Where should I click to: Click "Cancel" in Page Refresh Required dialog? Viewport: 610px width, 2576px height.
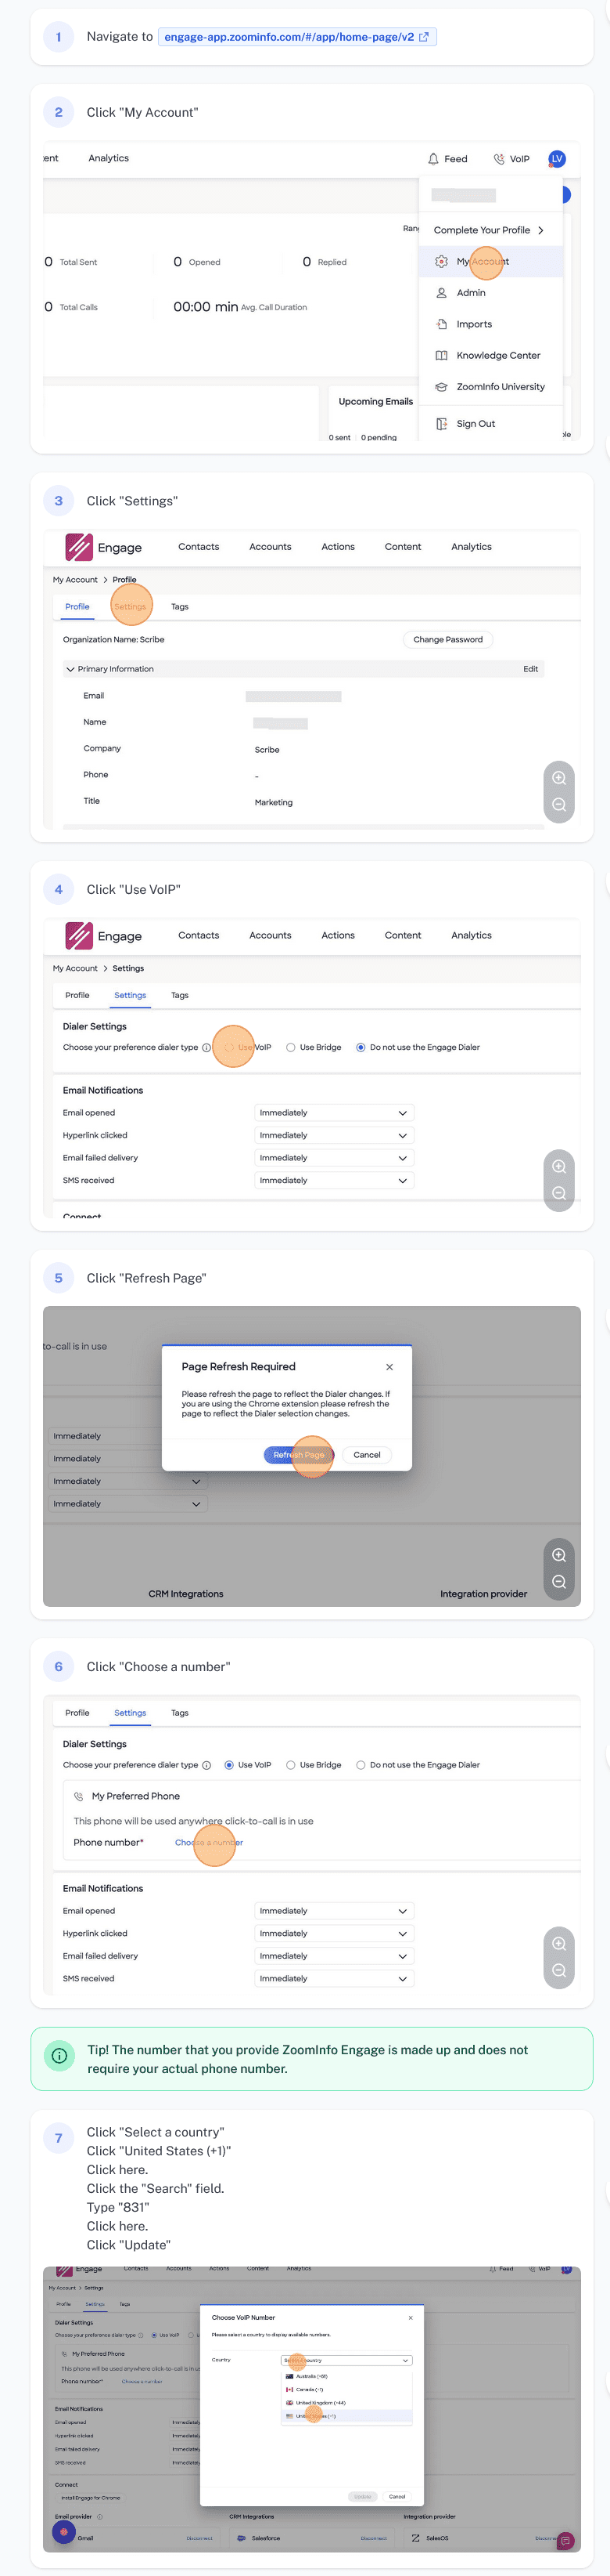367,1455
